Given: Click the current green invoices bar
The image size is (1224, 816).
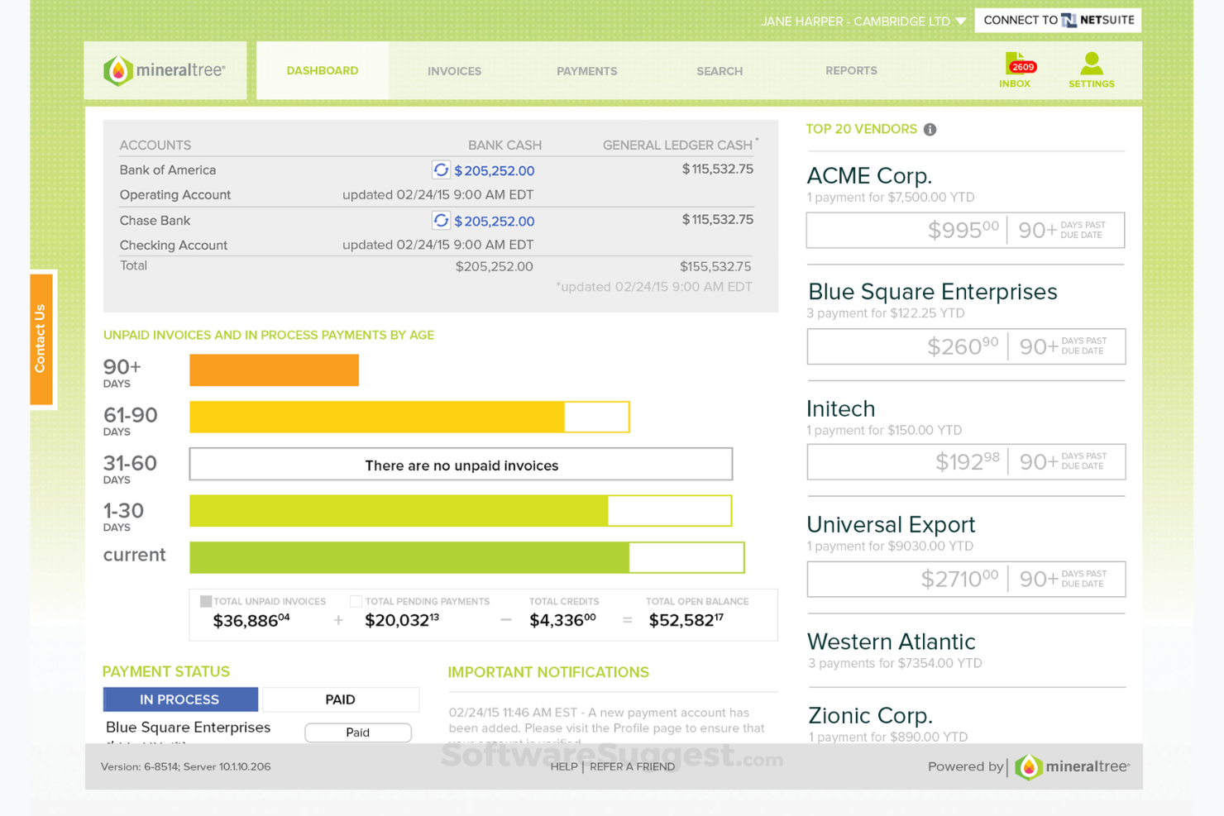Looking at the screenshot, I should tap(467, 557).
